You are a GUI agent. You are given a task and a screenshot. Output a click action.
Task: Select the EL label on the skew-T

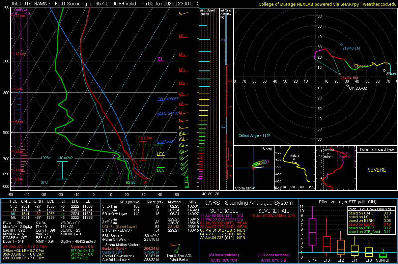[x=161, y=59]
